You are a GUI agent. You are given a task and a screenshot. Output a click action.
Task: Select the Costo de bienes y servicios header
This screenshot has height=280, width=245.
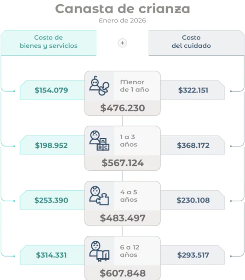[48, 42]
